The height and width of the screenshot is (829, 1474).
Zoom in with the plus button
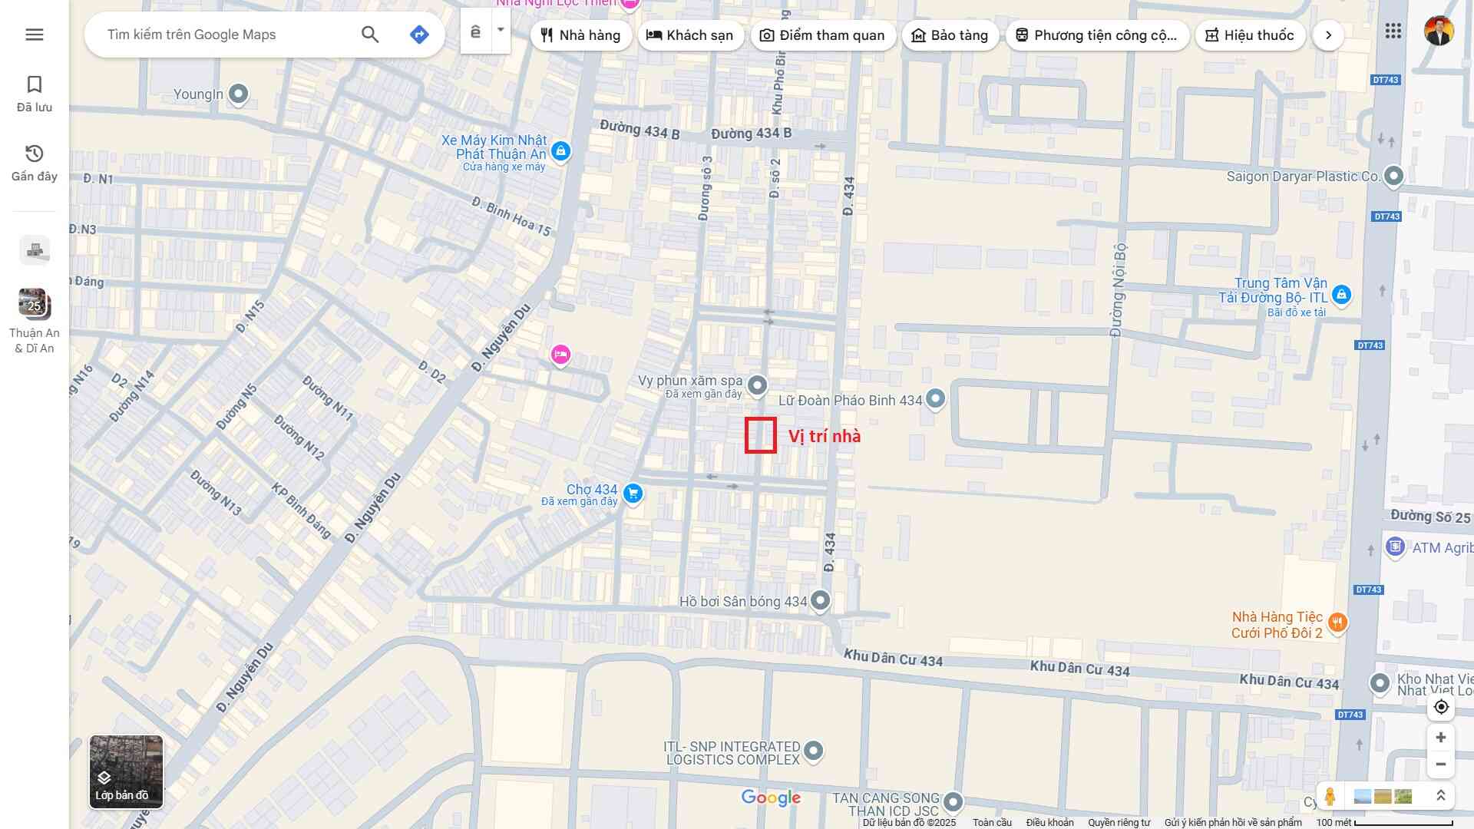click(x=1441, y=738)
